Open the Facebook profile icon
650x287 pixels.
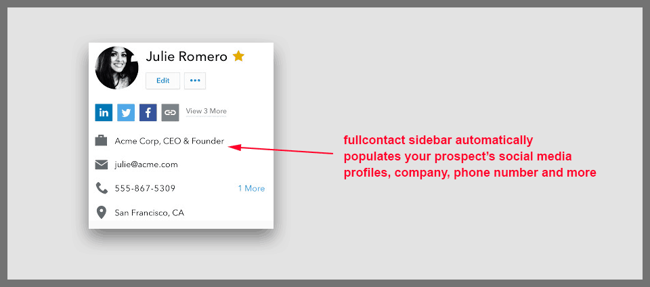[x=148, y=112]
